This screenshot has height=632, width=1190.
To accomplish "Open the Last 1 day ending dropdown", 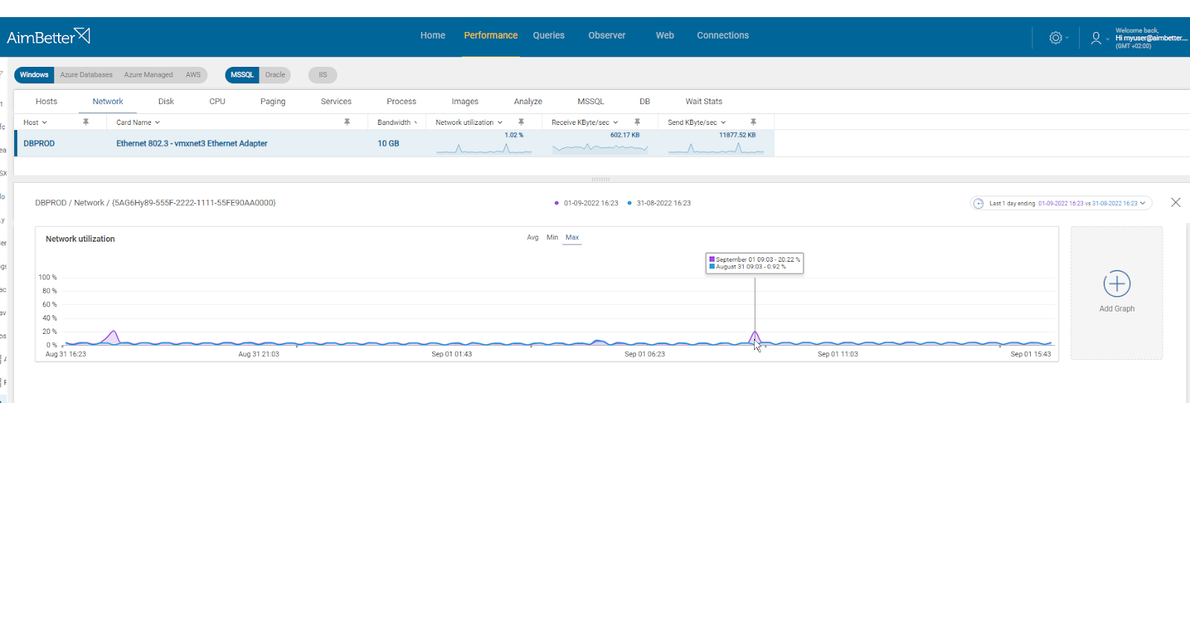I will click(x=1061, y=203).
